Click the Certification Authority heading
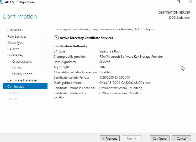The height and width of the screenshot is (142, 196). pos(70,46)
